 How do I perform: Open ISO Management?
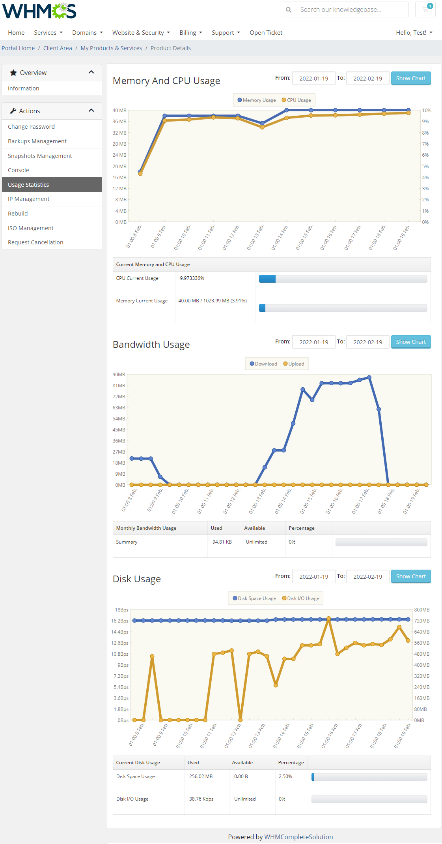52,228
